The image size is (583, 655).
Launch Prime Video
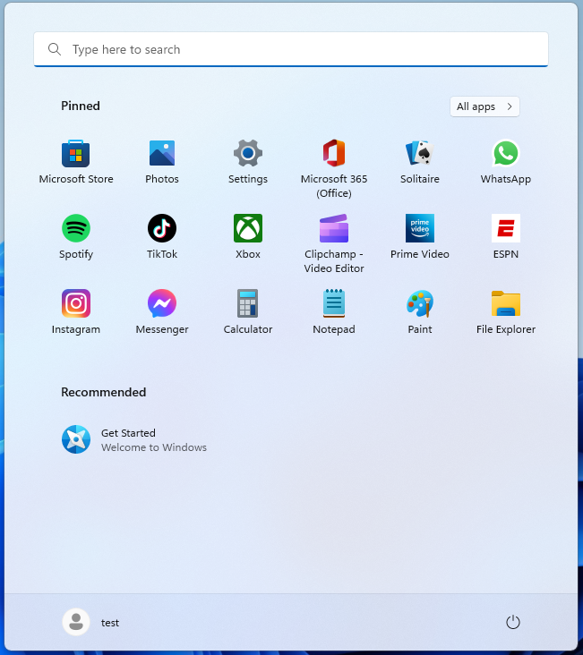coord(419,237)
